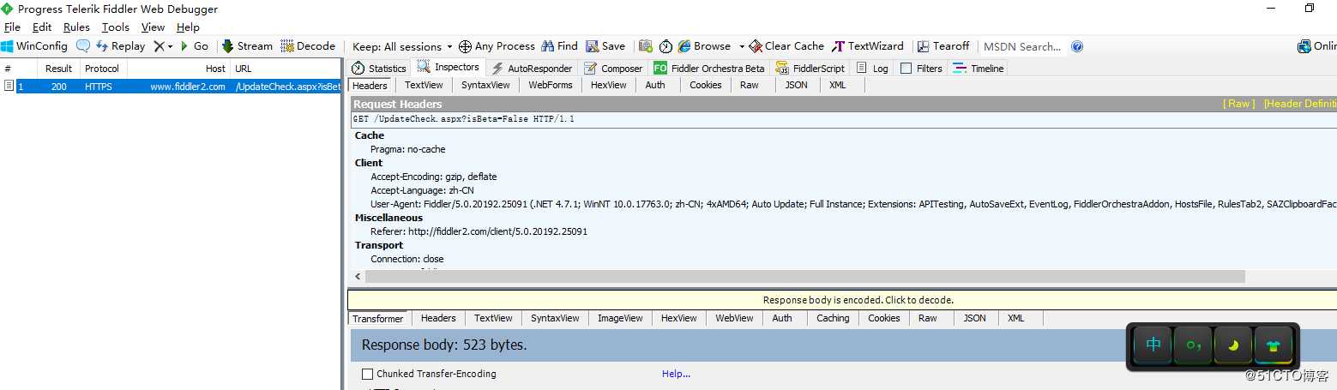1337x390 pixels.
Task: Select request Auth inspector tab
Action: [655, 85]
